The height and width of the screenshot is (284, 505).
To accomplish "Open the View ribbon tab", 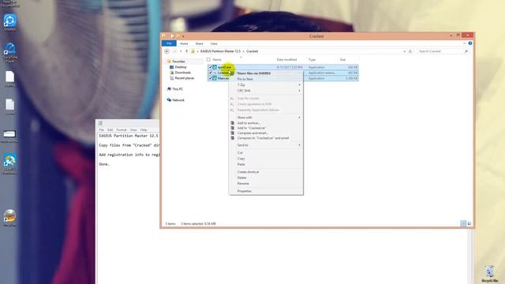I will [214, 43].
